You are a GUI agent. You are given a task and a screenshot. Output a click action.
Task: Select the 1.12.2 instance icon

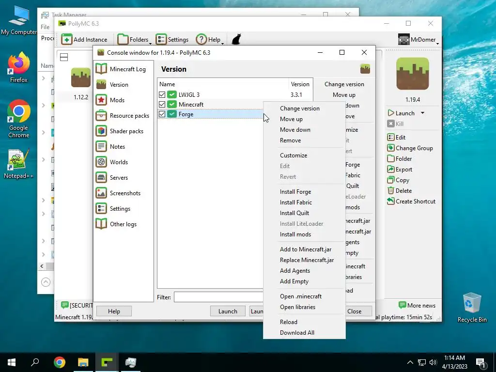[x=81, y=77]
